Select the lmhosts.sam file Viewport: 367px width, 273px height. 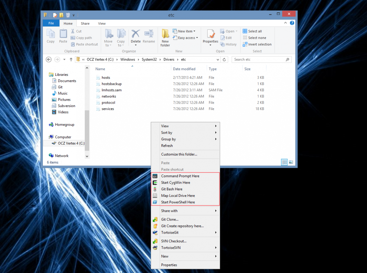[112, 90]
